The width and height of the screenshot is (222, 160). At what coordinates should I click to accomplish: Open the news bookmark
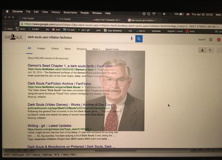(20, 29)
